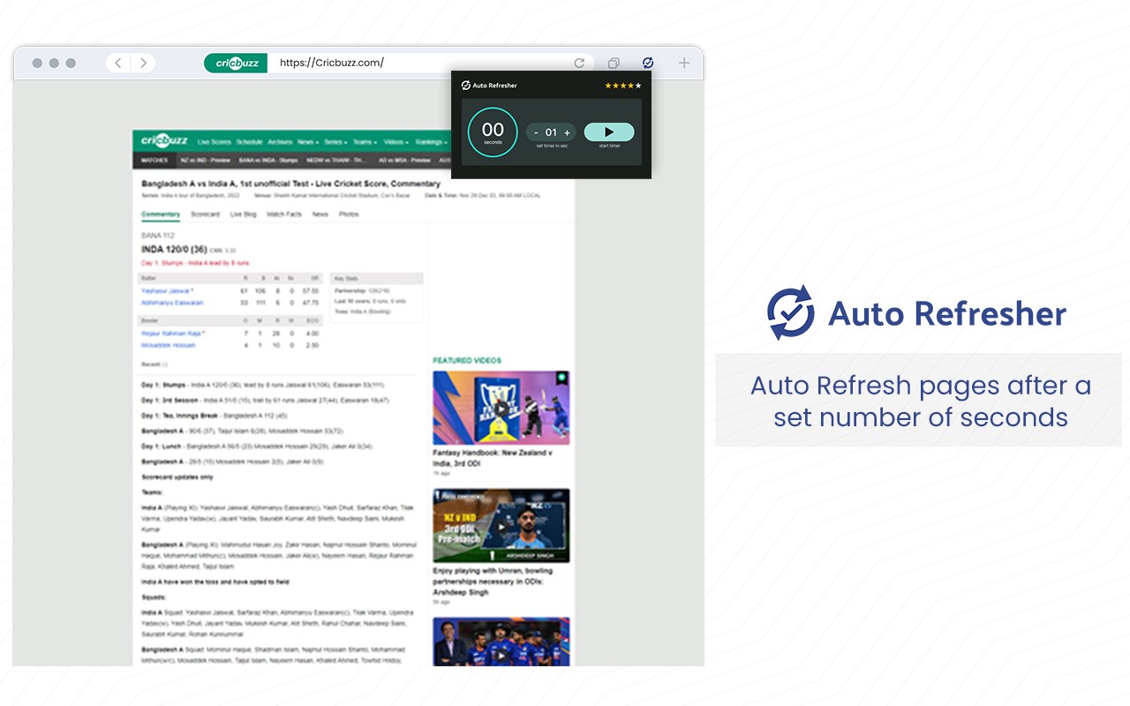Open Yashasvi Jaiswal batter profile
The height and width of the screenshot is (706, 1130).
click(167, 290)
